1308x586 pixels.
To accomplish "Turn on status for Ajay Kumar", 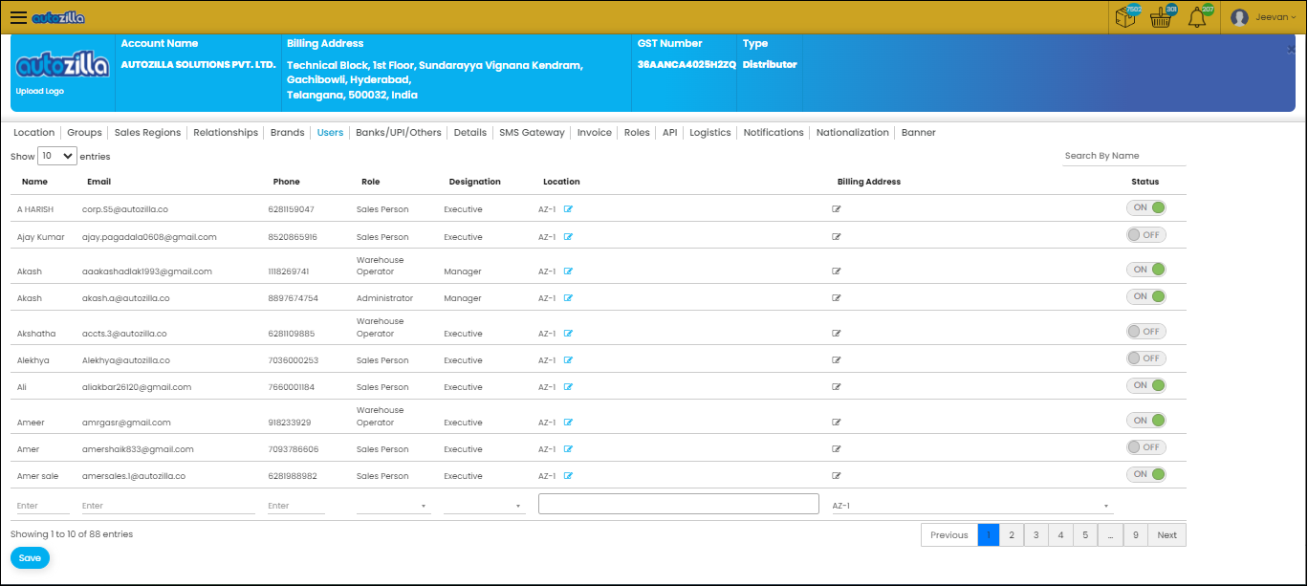I will [x=1146, y=235].
